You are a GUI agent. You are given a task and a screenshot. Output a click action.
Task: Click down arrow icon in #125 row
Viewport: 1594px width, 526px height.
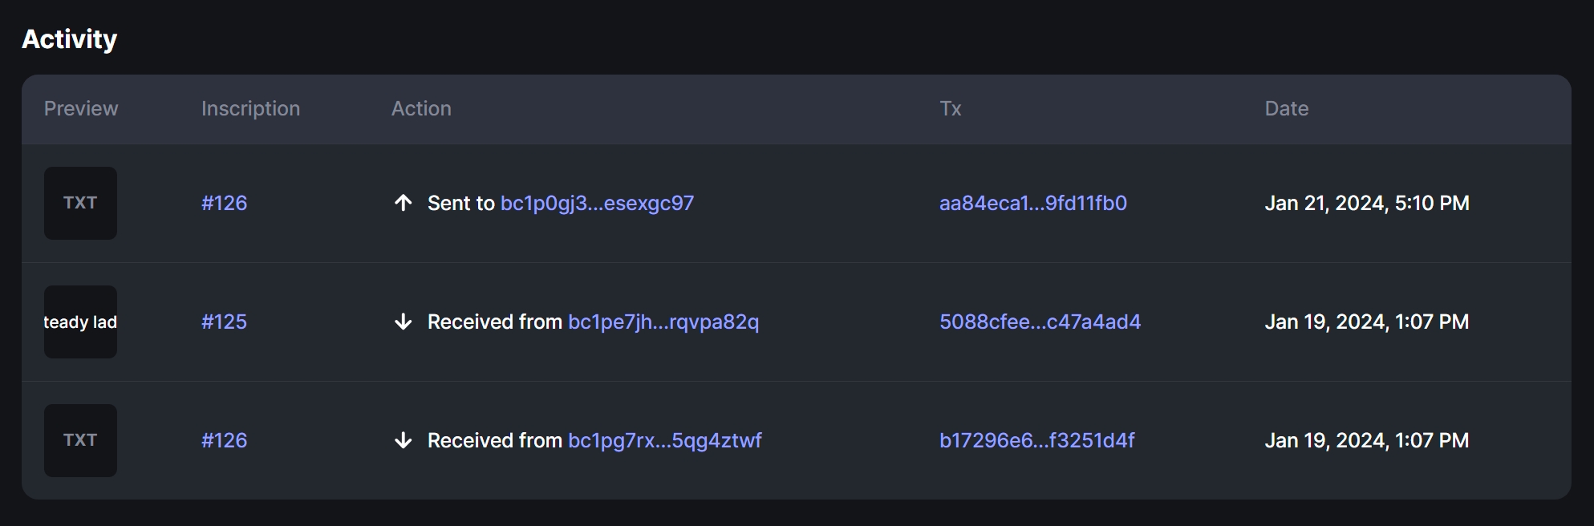[404, 322]
